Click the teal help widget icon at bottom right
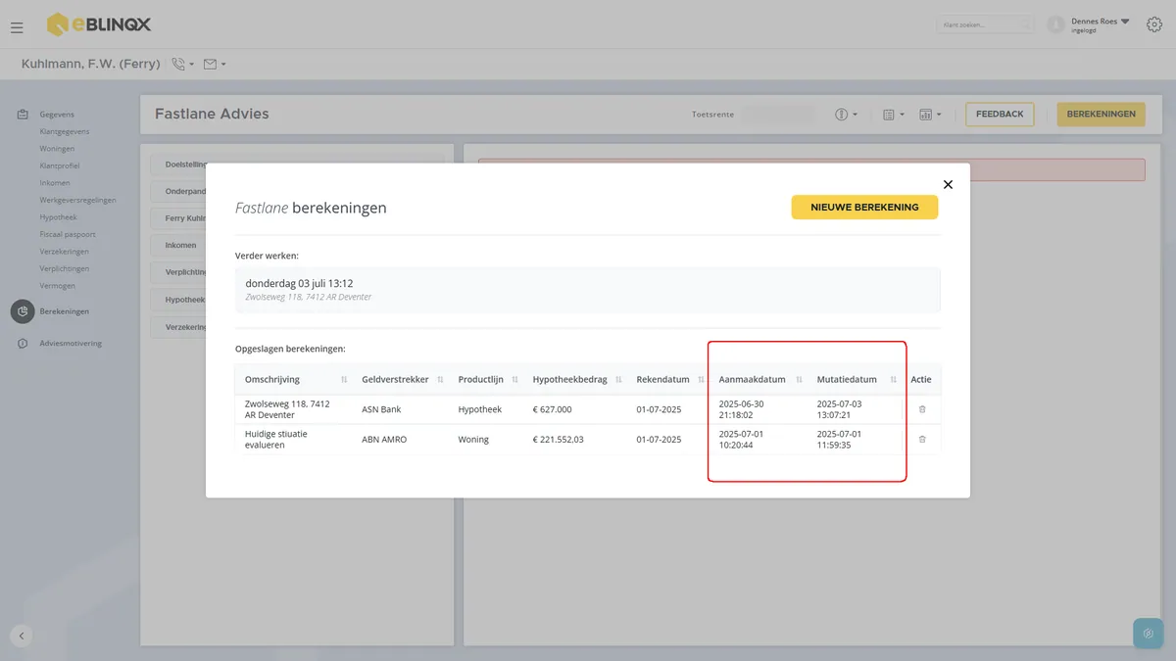The image size is (1176, 661). pos(1148,634)
